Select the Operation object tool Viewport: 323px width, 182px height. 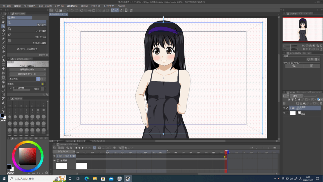[3, 26]
